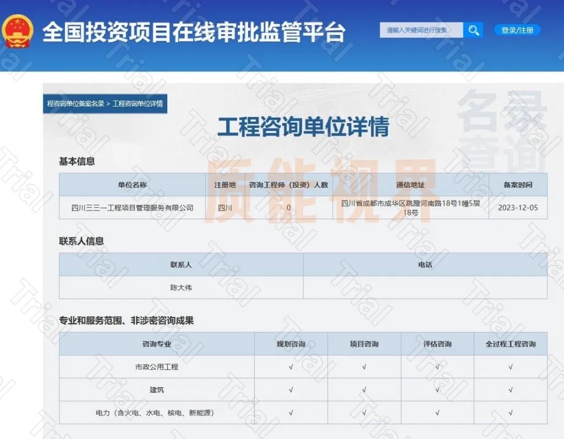The width and height of the screenshot is (564, 439).
Task: Select contact name 陈大伟
Action: point(180,287)
